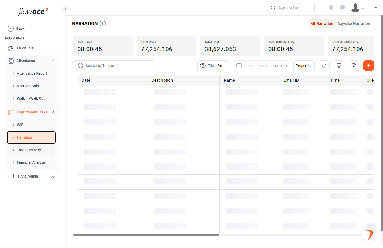Click the IT And Admin monitor icon

(11, 176)
